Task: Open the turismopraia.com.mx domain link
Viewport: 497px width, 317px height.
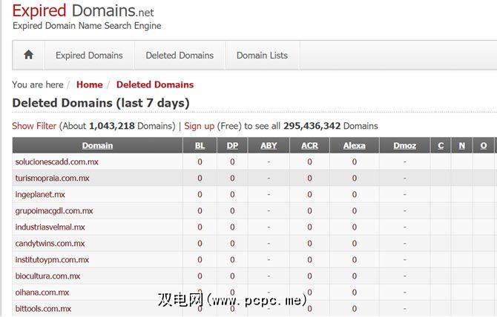Action: coord(53,178)
